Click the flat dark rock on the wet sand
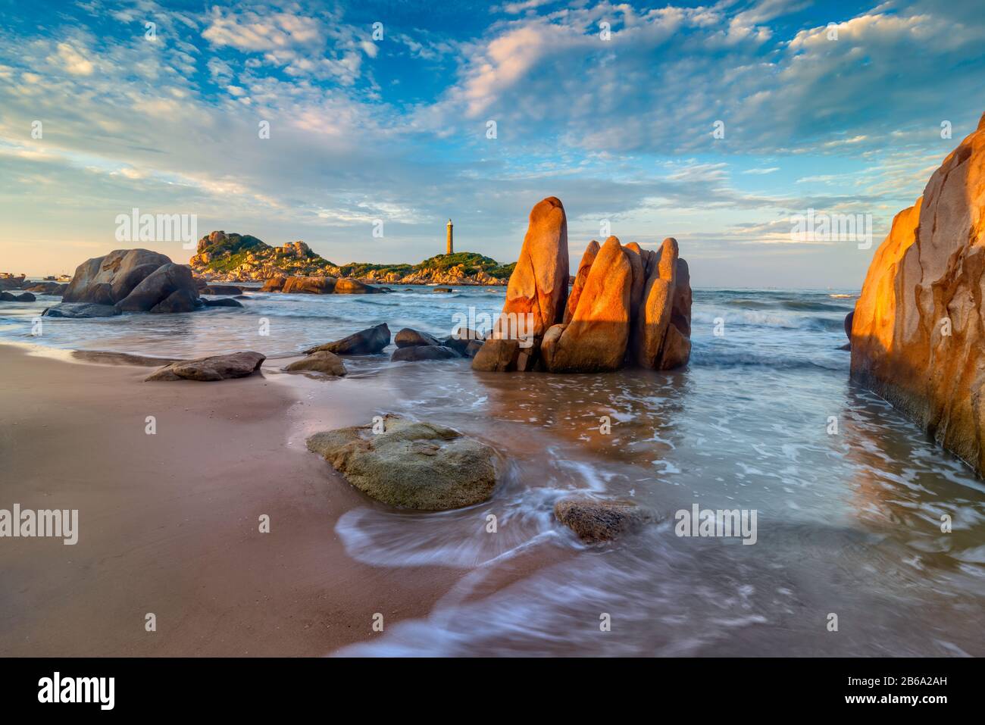The image size is (985, 725). click(x=205, y=367)
